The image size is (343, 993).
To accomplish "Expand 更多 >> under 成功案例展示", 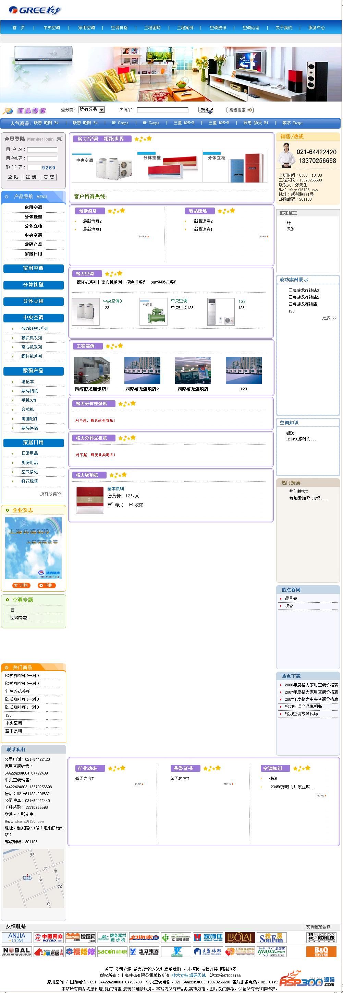I will pos(329,318).
